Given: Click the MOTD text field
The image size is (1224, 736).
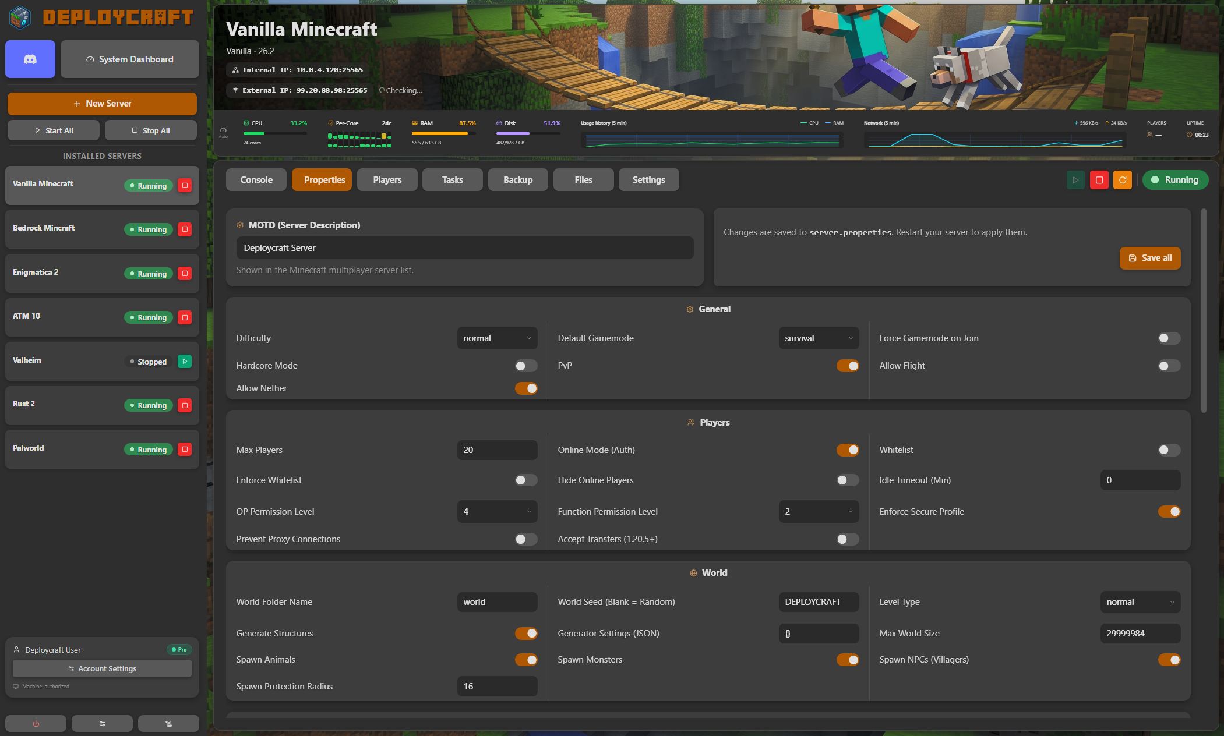Looking at the screenshot, I should pos(465,248).
